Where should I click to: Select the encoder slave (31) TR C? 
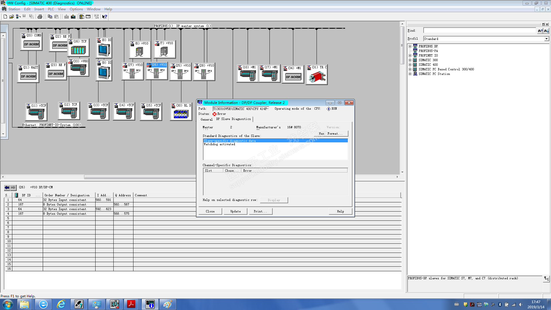coord(317,76)
